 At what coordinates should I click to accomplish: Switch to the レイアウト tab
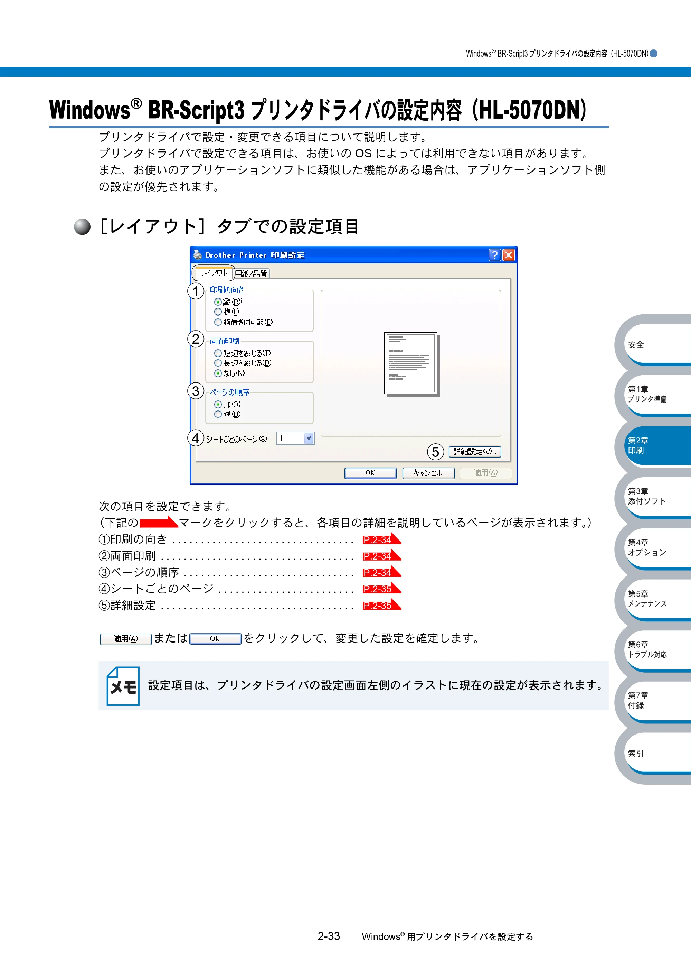tap(214, 273)
